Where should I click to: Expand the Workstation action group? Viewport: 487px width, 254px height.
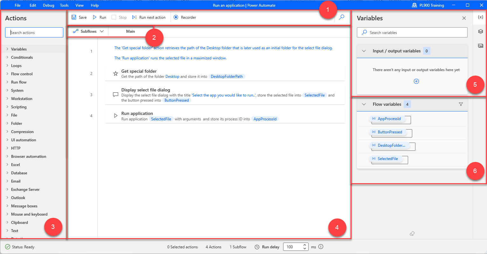click(x=7, y=98)
